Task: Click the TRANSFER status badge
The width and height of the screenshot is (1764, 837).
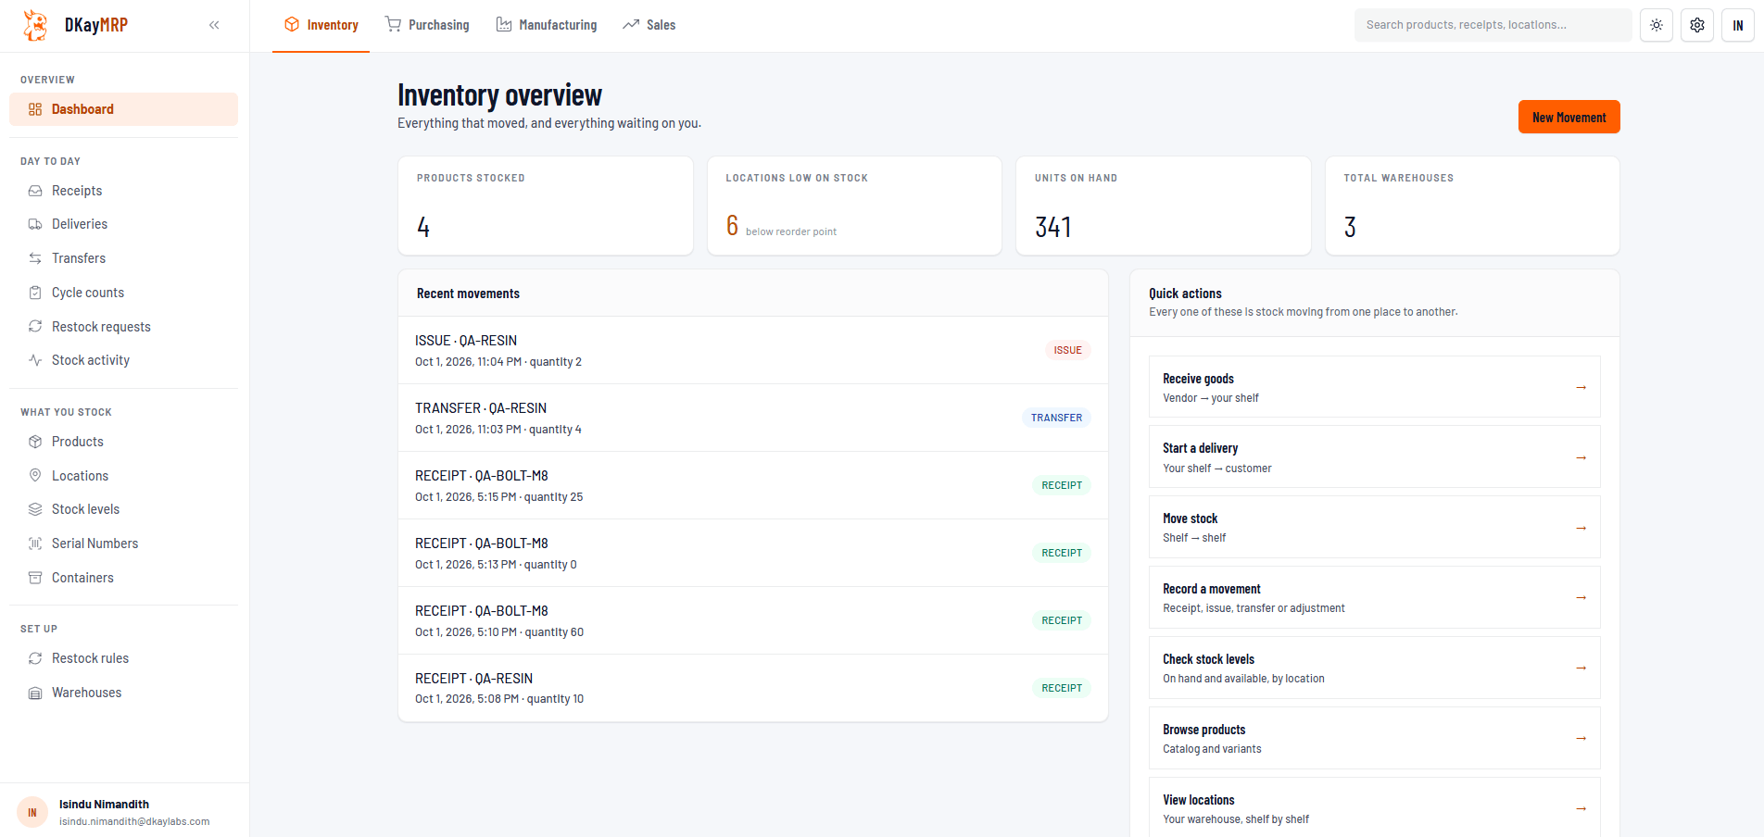Action: [x=1056, y=418]
